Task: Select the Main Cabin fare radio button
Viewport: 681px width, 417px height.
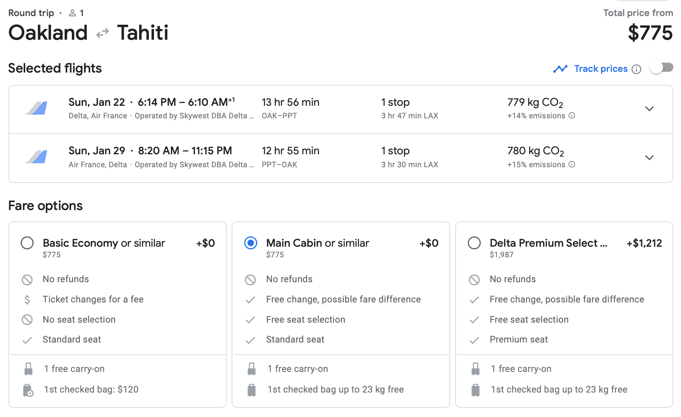Action: (x=251, y=243)
